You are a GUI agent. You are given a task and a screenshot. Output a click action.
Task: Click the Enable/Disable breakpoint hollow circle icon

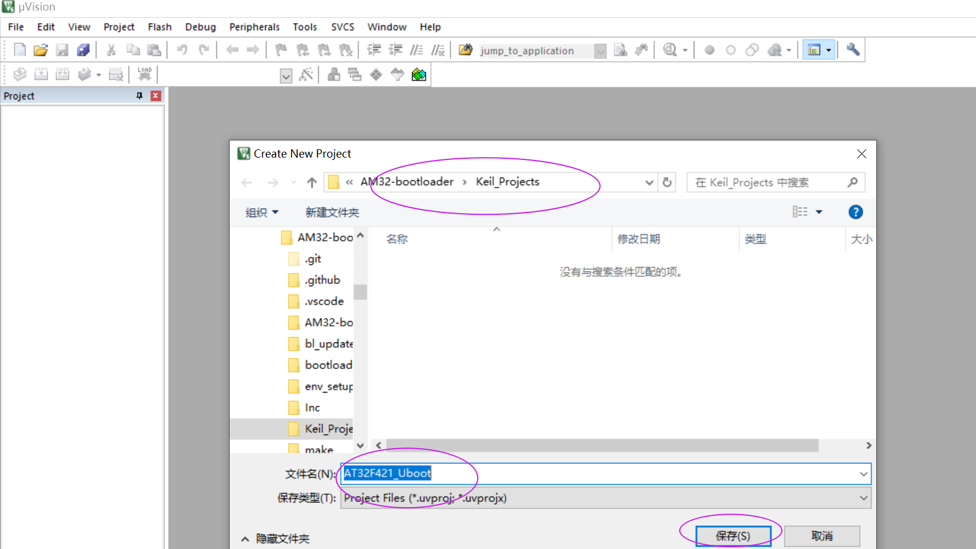coord(731,50)
